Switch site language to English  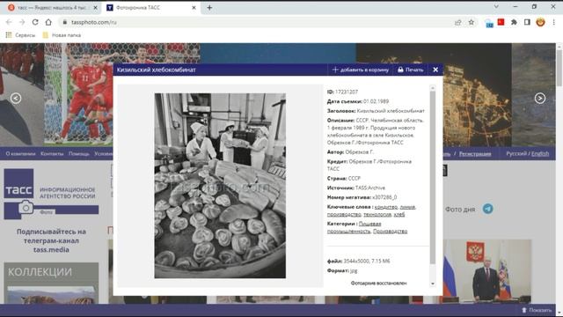coord(540,153)
